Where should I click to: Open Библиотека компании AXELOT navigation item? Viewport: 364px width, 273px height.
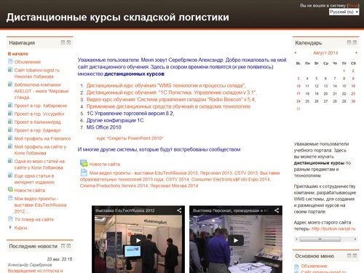click(x=41, y=91)
